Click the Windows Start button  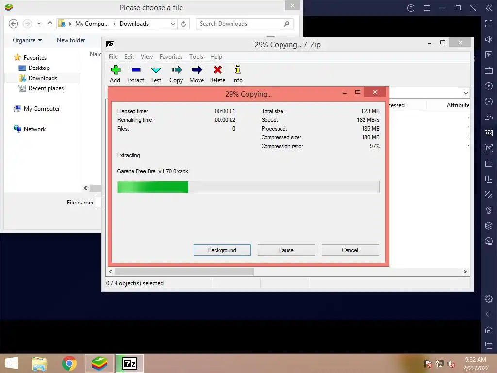(12, 363)
